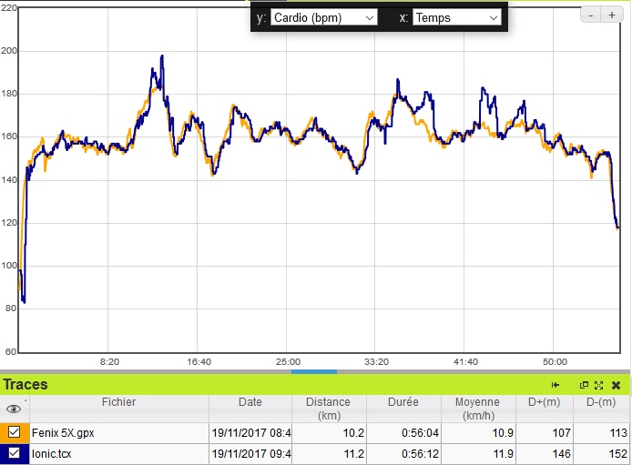Image resolution: width=632 pixels, height=465 pixels.
Task: Click the Distance (km) column header
Action: [328, 409]
